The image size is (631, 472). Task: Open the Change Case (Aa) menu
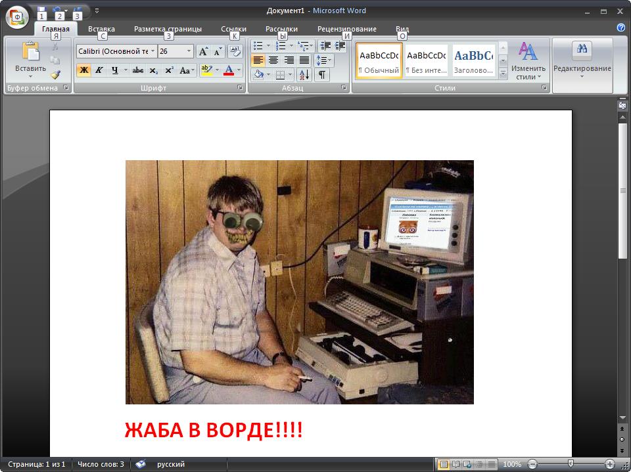(x=187, y=70)
